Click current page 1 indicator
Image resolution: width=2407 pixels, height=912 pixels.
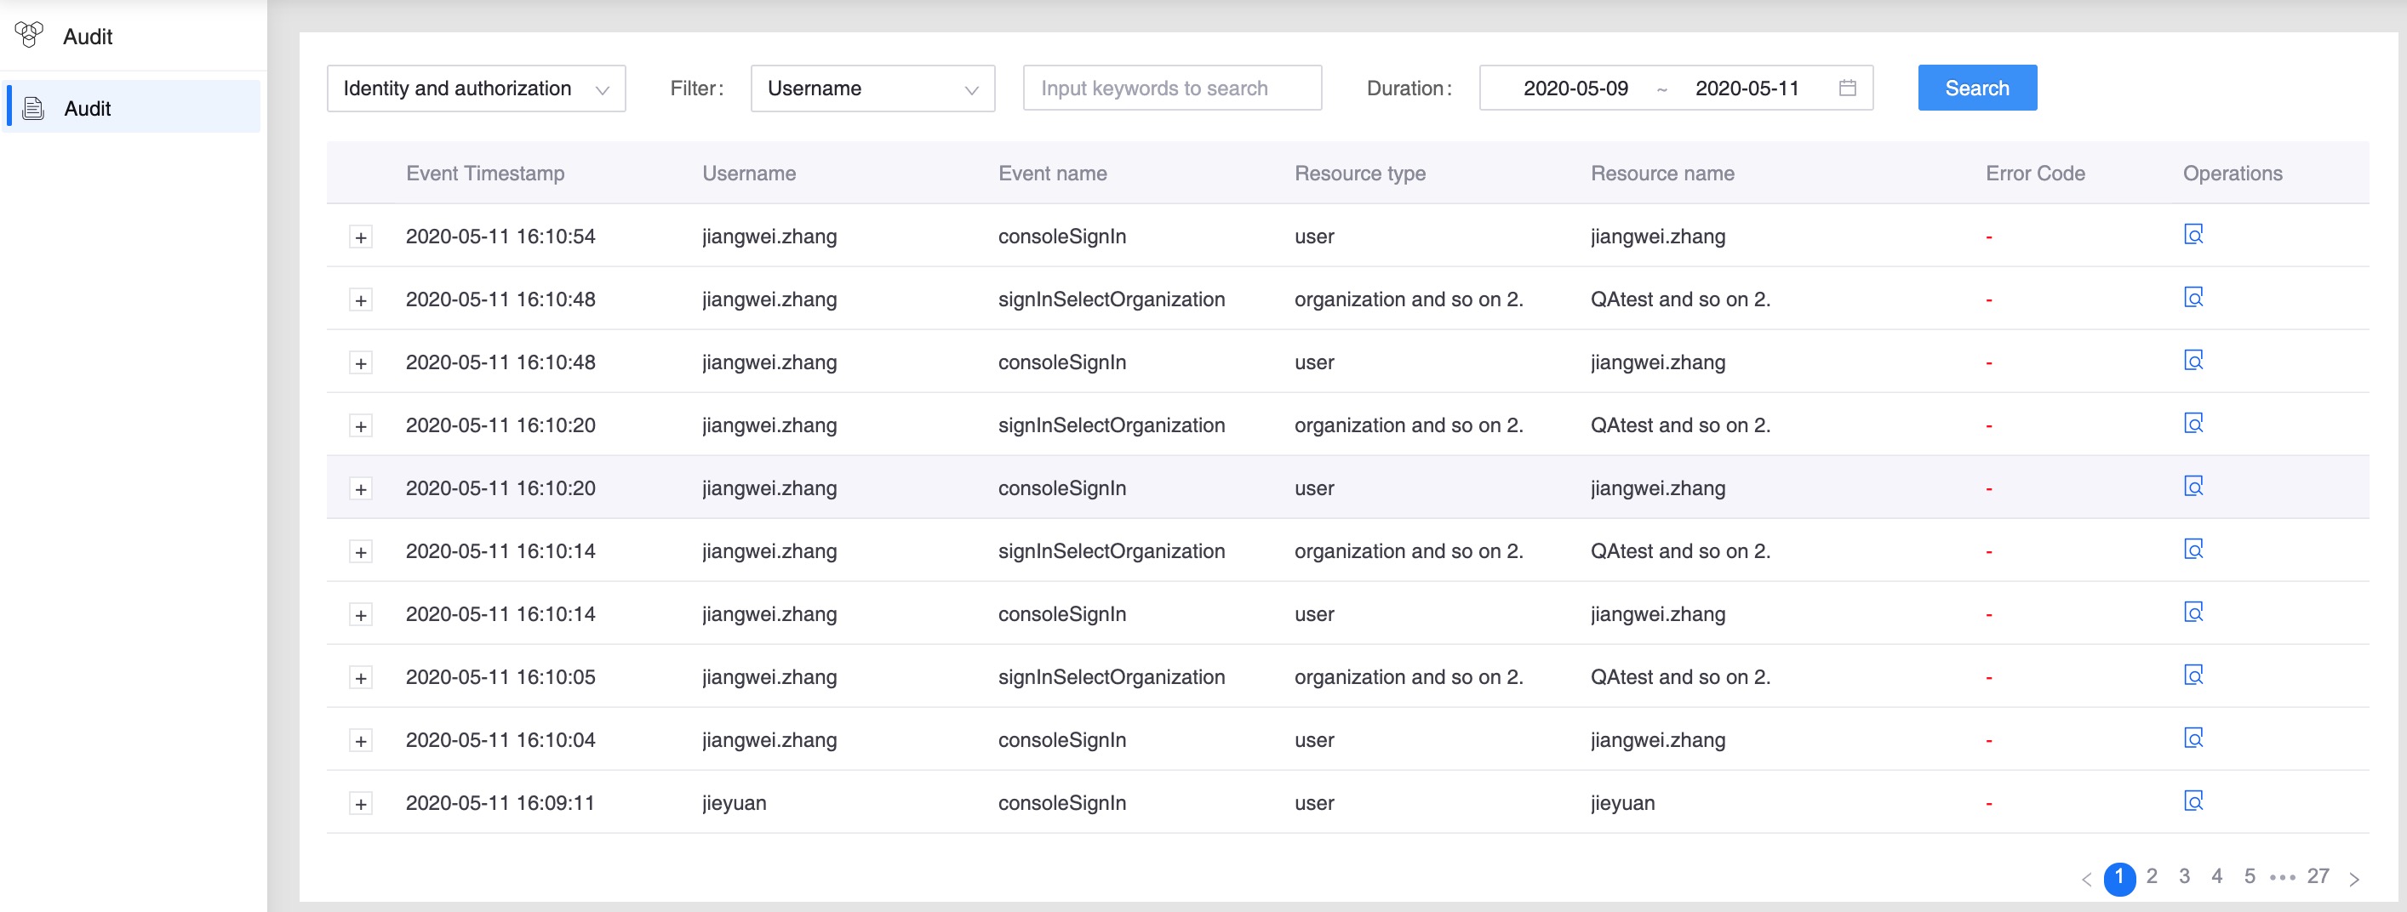click(2119, 878)
